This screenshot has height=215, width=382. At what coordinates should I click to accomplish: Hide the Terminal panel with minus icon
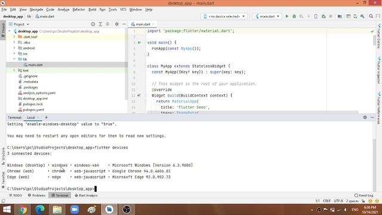(x=372, y=117)
